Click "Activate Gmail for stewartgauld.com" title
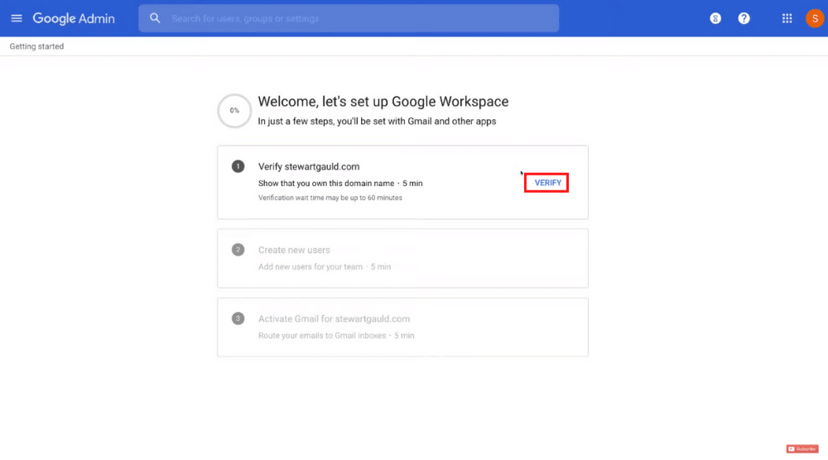828x460 pixels. (334, 319)
